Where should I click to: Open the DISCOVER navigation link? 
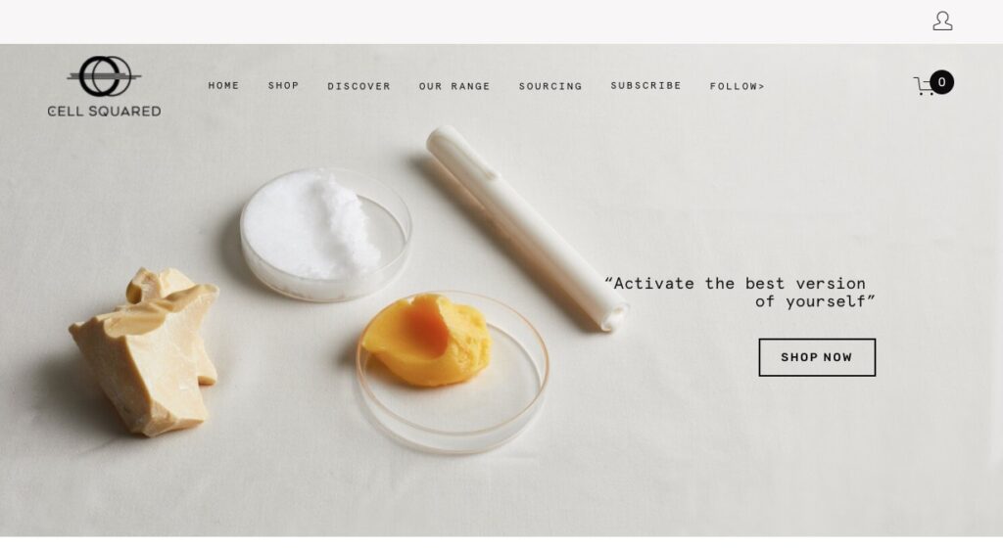(358, 86)
